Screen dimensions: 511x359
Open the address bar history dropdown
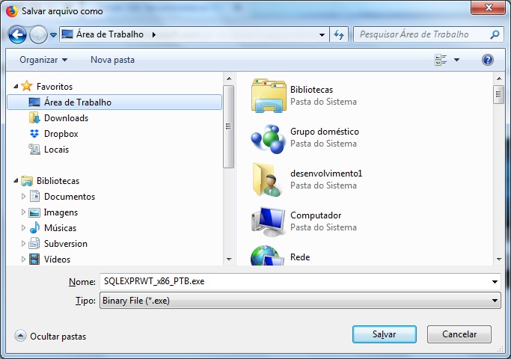tap(322, 34)
